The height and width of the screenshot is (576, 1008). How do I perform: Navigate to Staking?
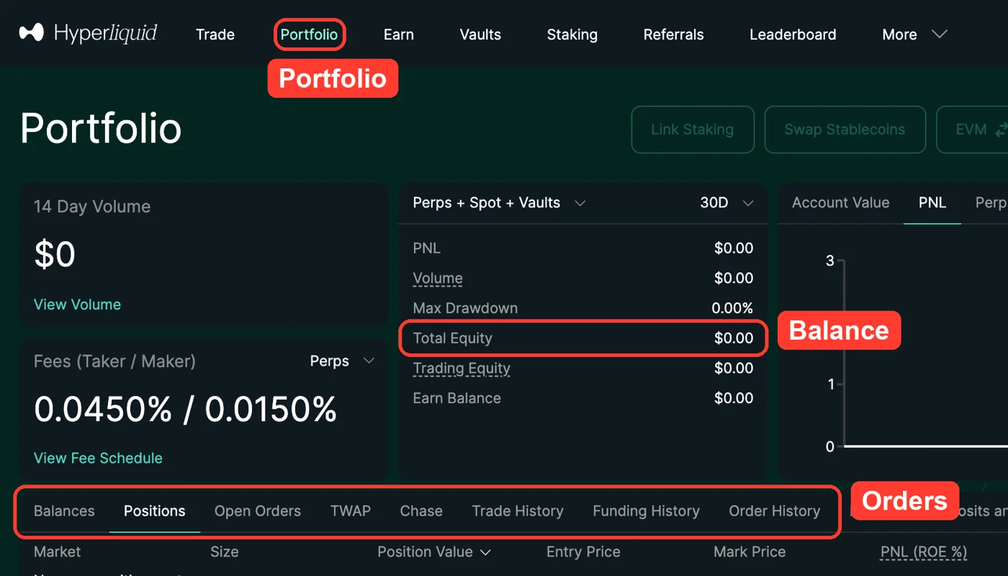572,35
